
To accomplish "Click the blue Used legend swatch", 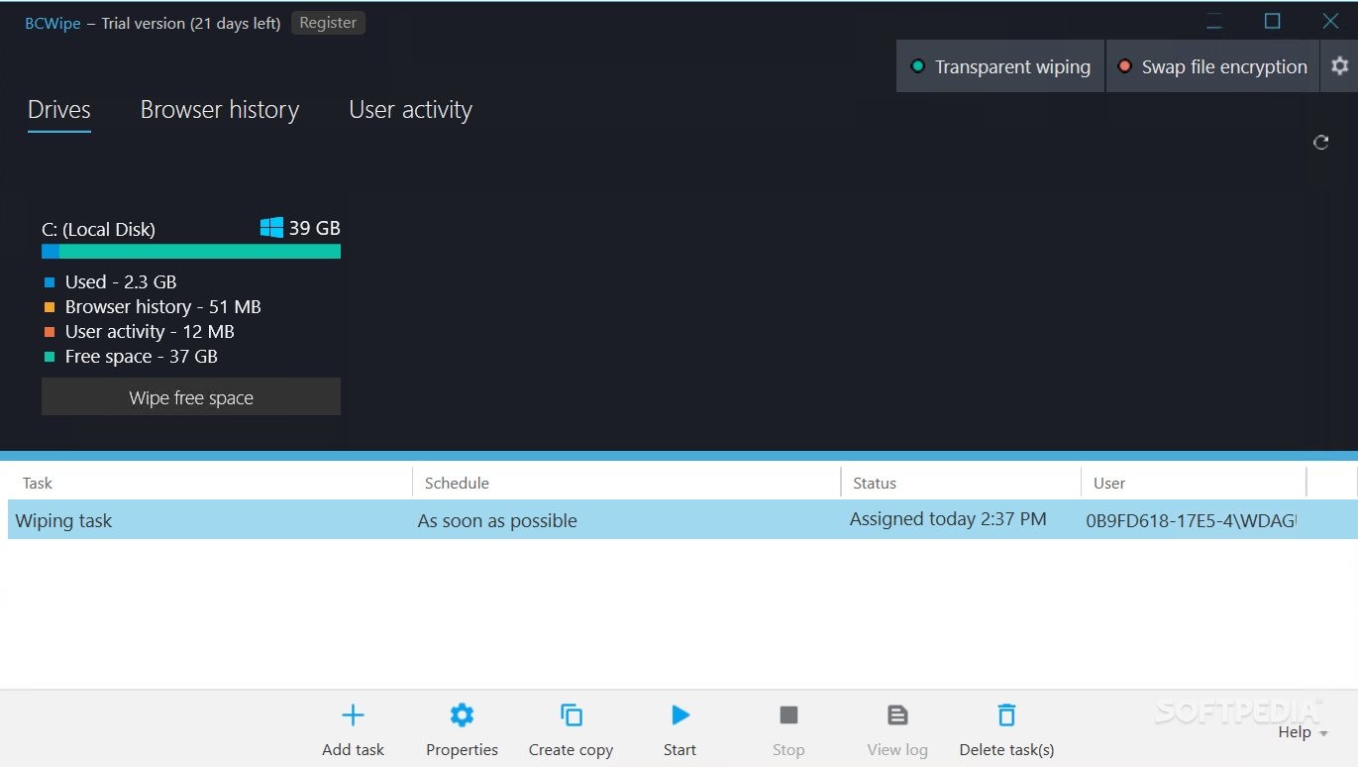I will point(50,282).
